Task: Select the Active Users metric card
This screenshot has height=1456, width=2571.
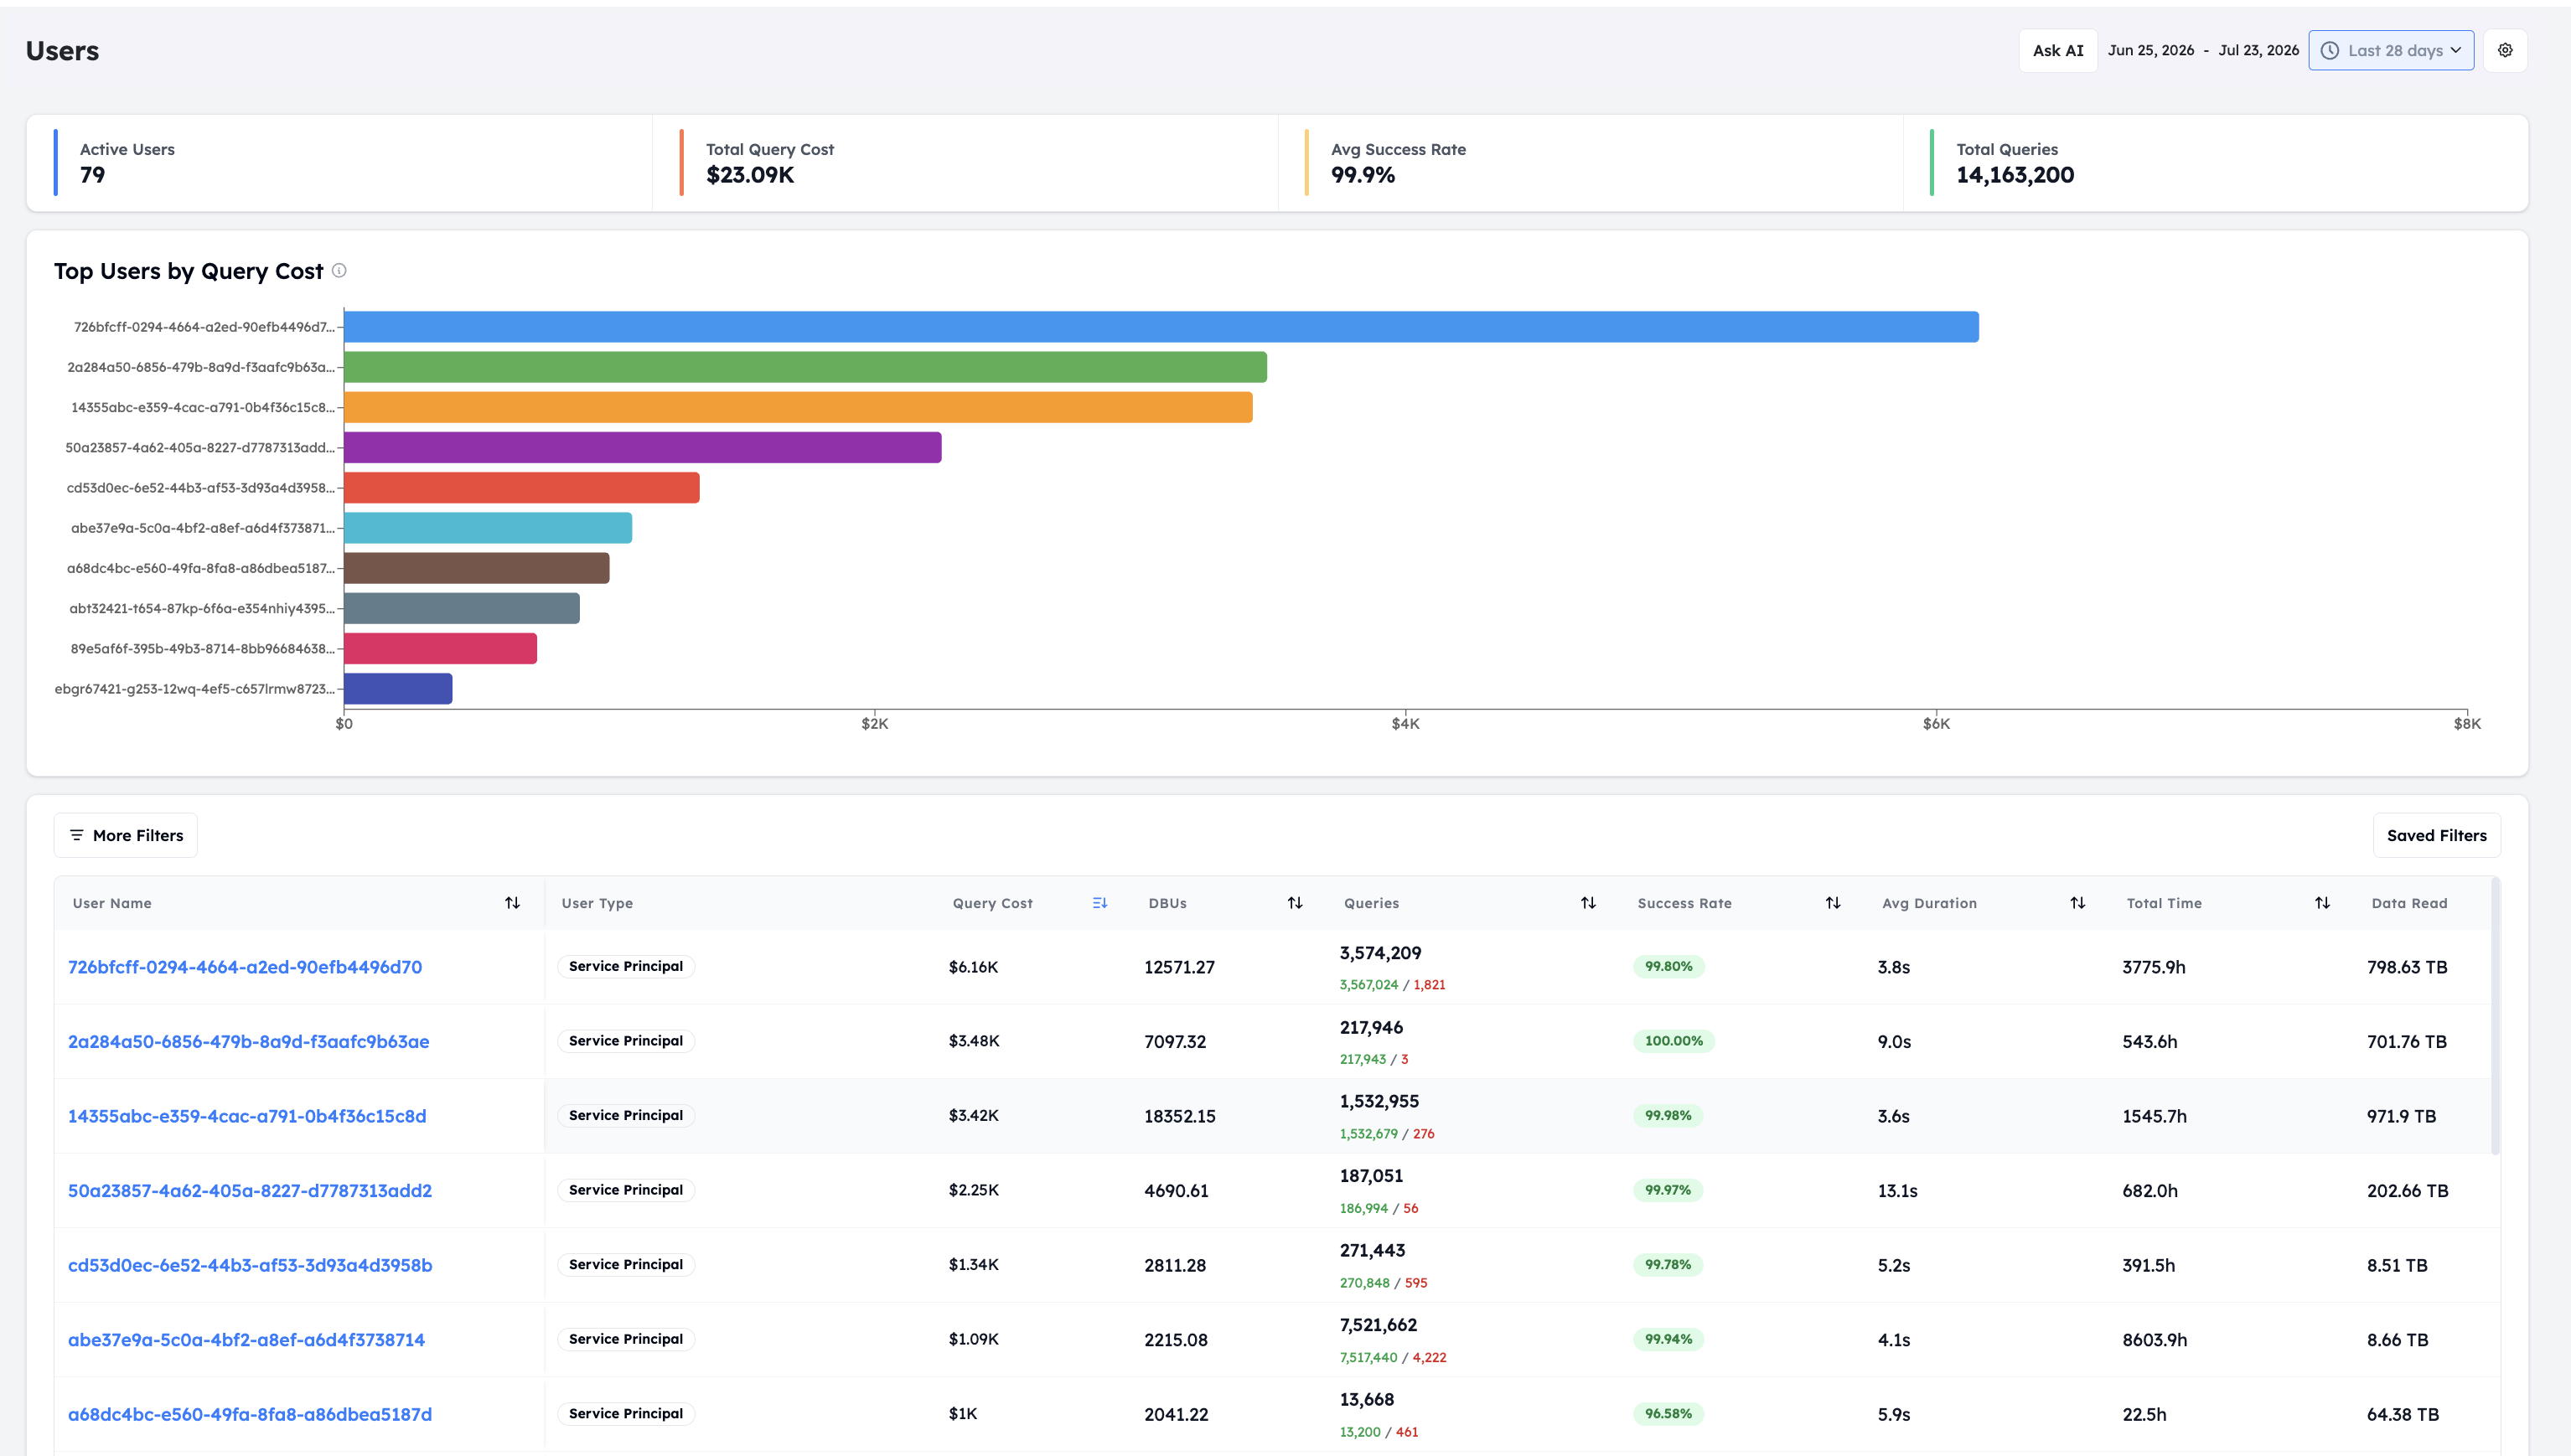Action: tap(340, 162)
